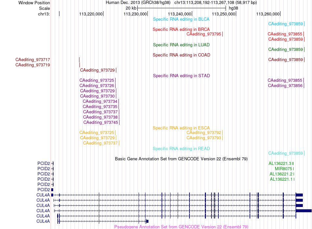Image resolution: width=312 pixels, height=229 pixels.
Task: Select CAediting_973792 in the ESCA track
Action: point(204,133)
